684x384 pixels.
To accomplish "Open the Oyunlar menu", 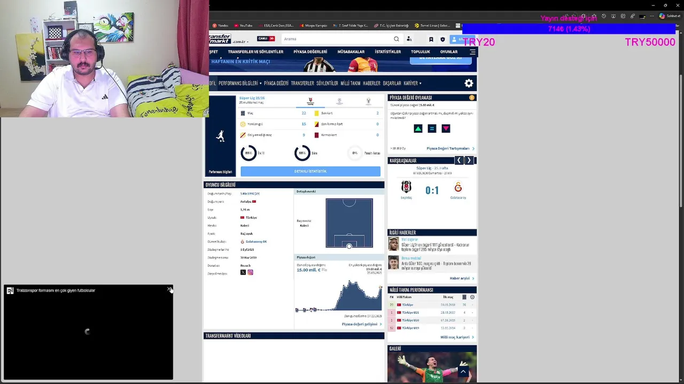I will pos(449,52).
